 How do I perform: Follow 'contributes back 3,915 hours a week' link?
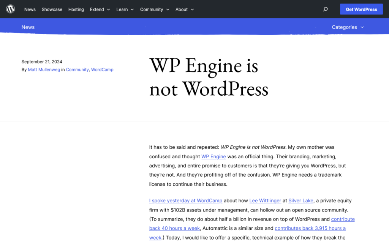coord(310,228)
